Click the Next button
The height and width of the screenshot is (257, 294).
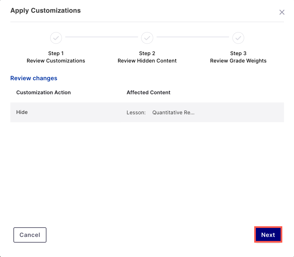coord(268,235)
